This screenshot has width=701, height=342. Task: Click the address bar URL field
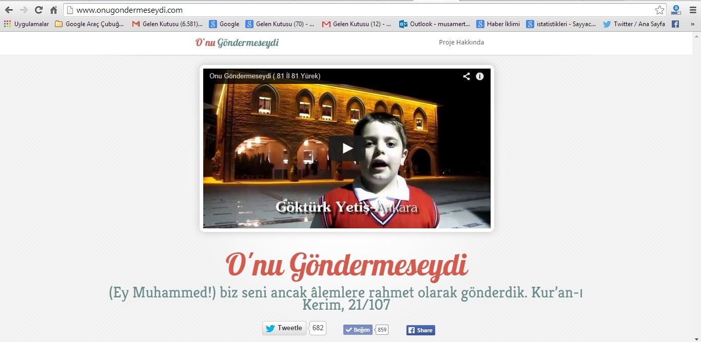[359, 10]
